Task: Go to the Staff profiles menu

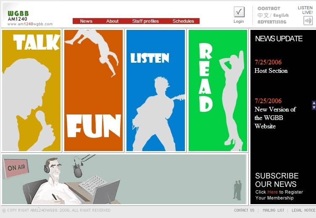Action: [145, 21]
